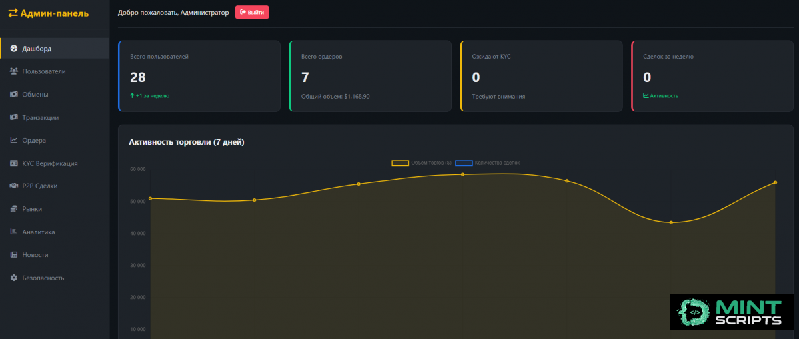
Task: Click the Аналитика chart icon
Action: (14, 232)
